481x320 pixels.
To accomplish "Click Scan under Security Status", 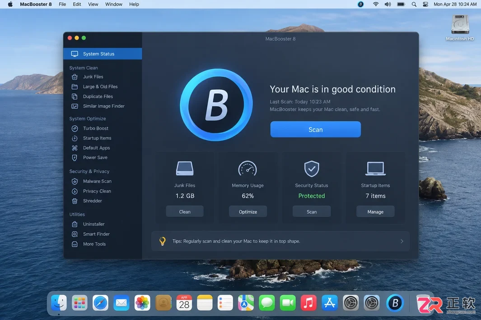I will 312,211.
